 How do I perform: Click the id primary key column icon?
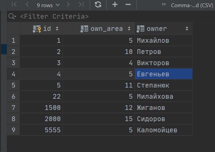coord(37,29)
